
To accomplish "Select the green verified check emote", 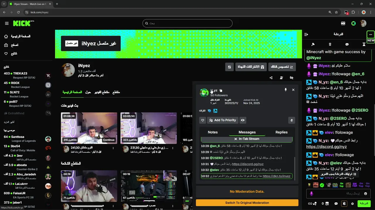I will tap(322, 185).
